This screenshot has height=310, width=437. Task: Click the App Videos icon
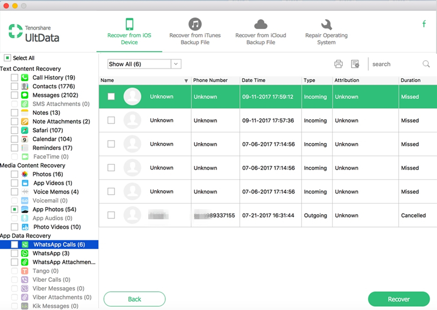pyautogui.click(x=25, y=183)
